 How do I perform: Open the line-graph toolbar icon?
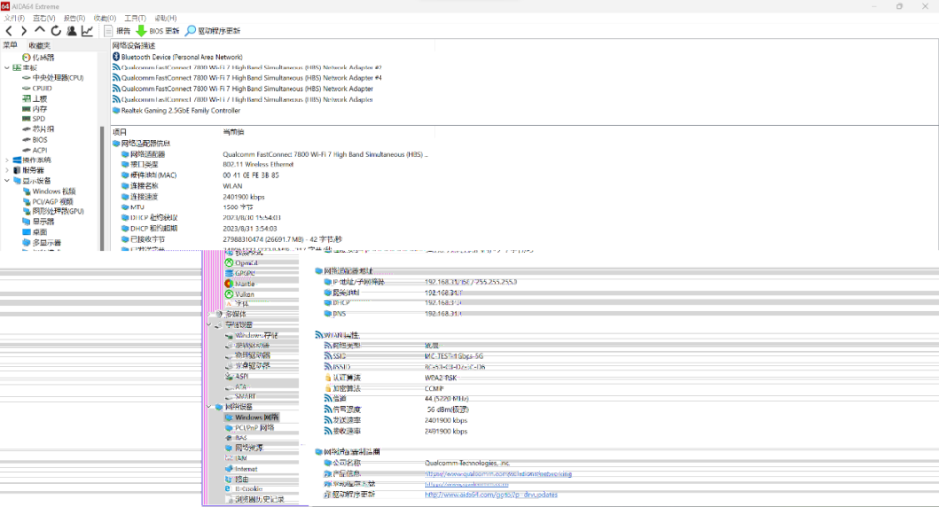tap(87, 31)
